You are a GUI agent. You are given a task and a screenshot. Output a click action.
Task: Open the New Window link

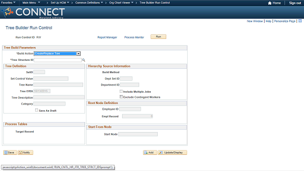coord(255,21)
